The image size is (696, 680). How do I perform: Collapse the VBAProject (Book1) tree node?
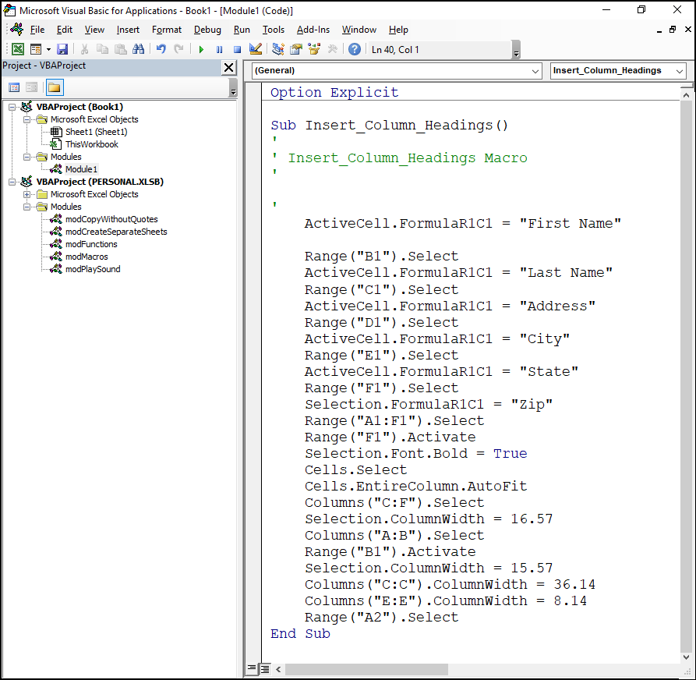[12, 107]
